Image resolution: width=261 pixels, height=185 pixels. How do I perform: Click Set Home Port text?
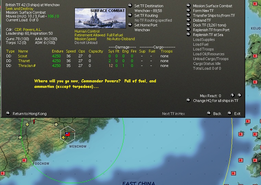pos(146,25)
